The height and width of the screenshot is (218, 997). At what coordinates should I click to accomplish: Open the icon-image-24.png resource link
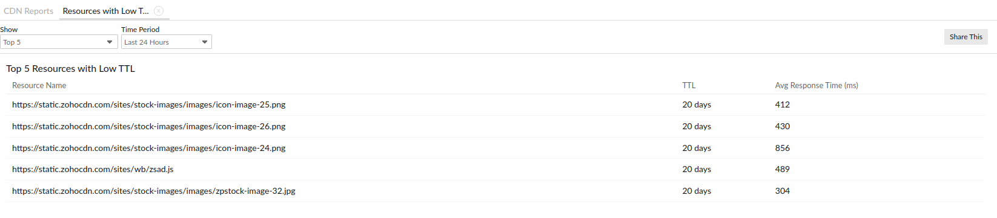[x=148, y=148]
